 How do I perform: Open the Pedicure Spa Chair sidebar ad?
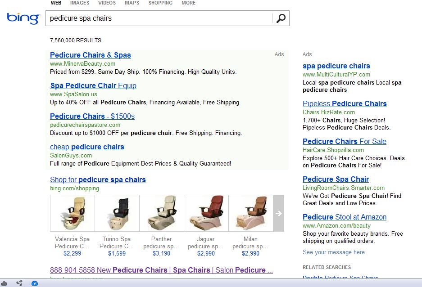336,179
